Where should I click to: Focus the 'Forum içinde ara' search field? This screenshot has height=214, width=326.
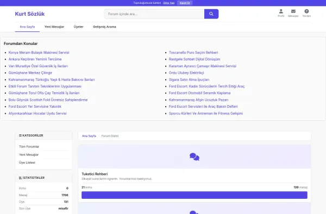click(x=154, y=14)
